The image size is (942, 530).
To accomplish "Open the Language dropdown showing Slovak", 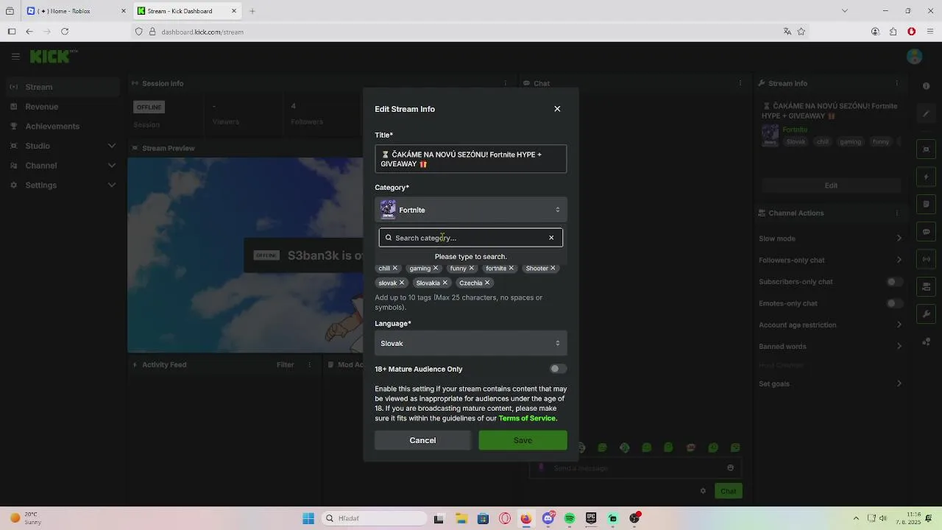I will [471, 343].
